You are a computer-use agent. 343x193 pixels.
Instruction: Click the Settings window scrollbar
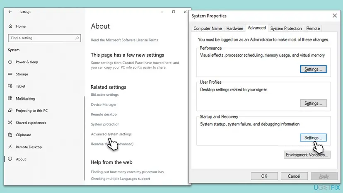click(x=84, y=138)
